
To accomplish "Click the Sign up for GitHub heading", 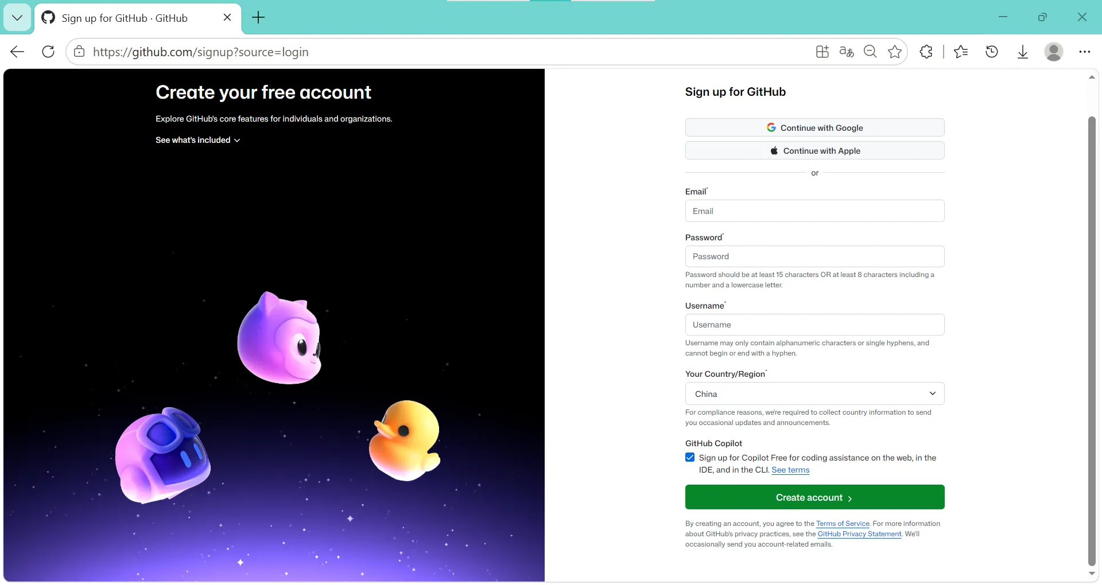I will pos(735,92).
